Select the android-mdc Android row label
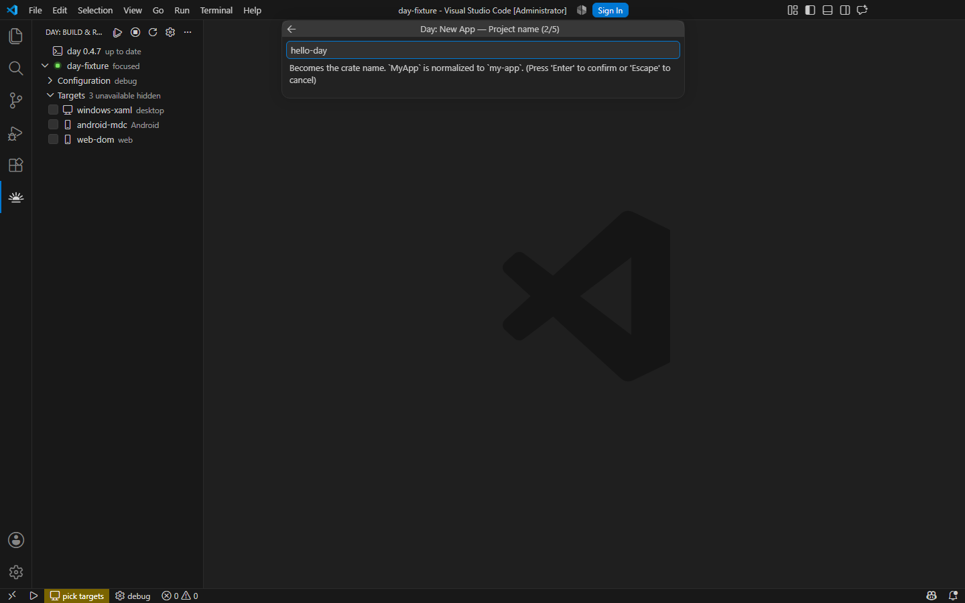 (118, 125)
